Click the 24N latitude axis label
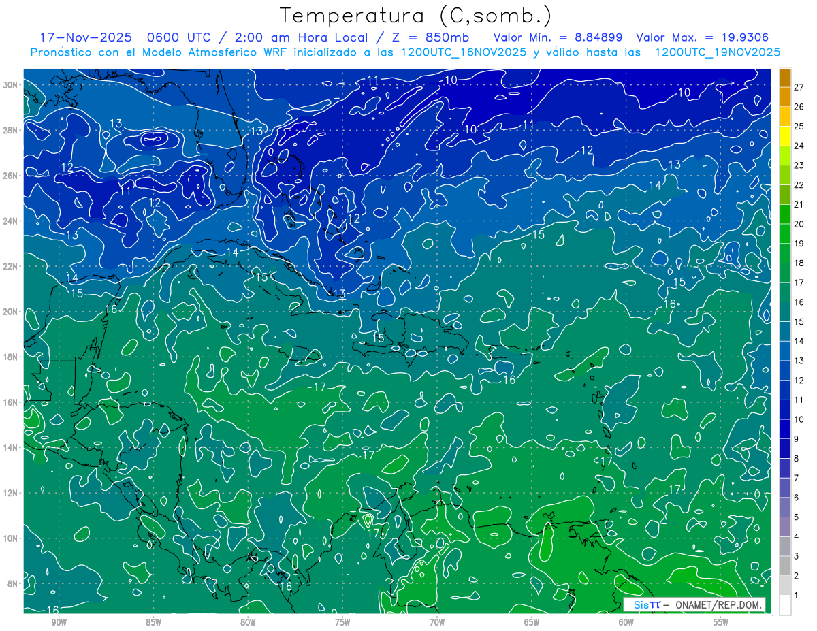This screenshot has width=817, height=631. (12, 221)
